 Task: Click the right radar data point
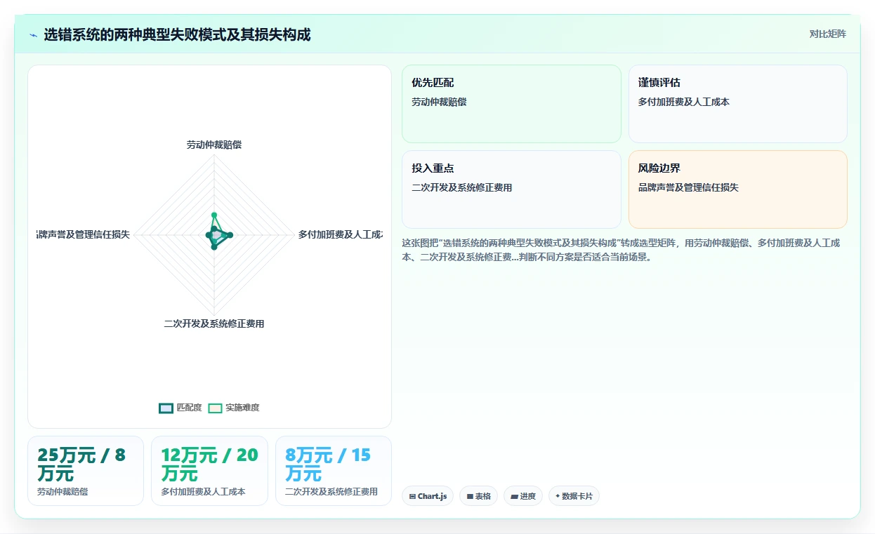[x=230, y=235]
